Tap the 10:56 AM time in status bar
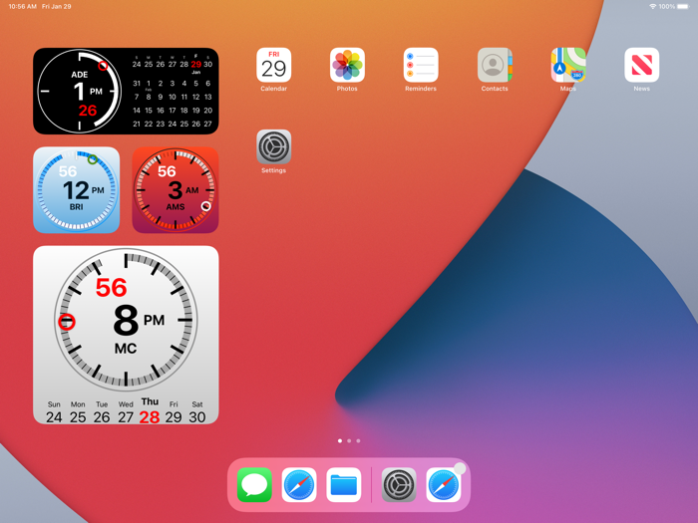698x523 pixels. click(23, 7)
